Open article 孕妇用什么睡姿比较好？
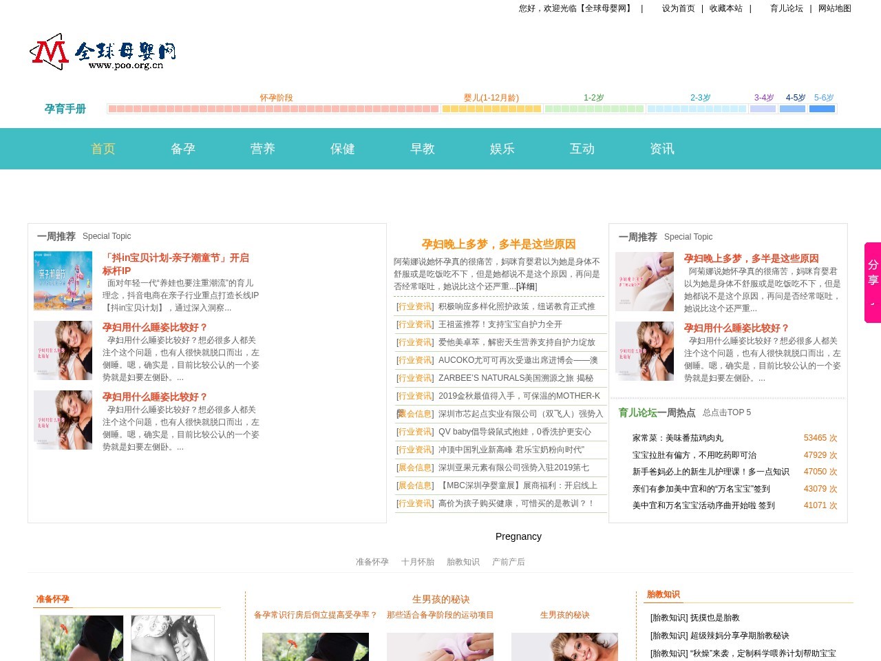The height and width of the screenshot is (661, 881). pos(153,328)
